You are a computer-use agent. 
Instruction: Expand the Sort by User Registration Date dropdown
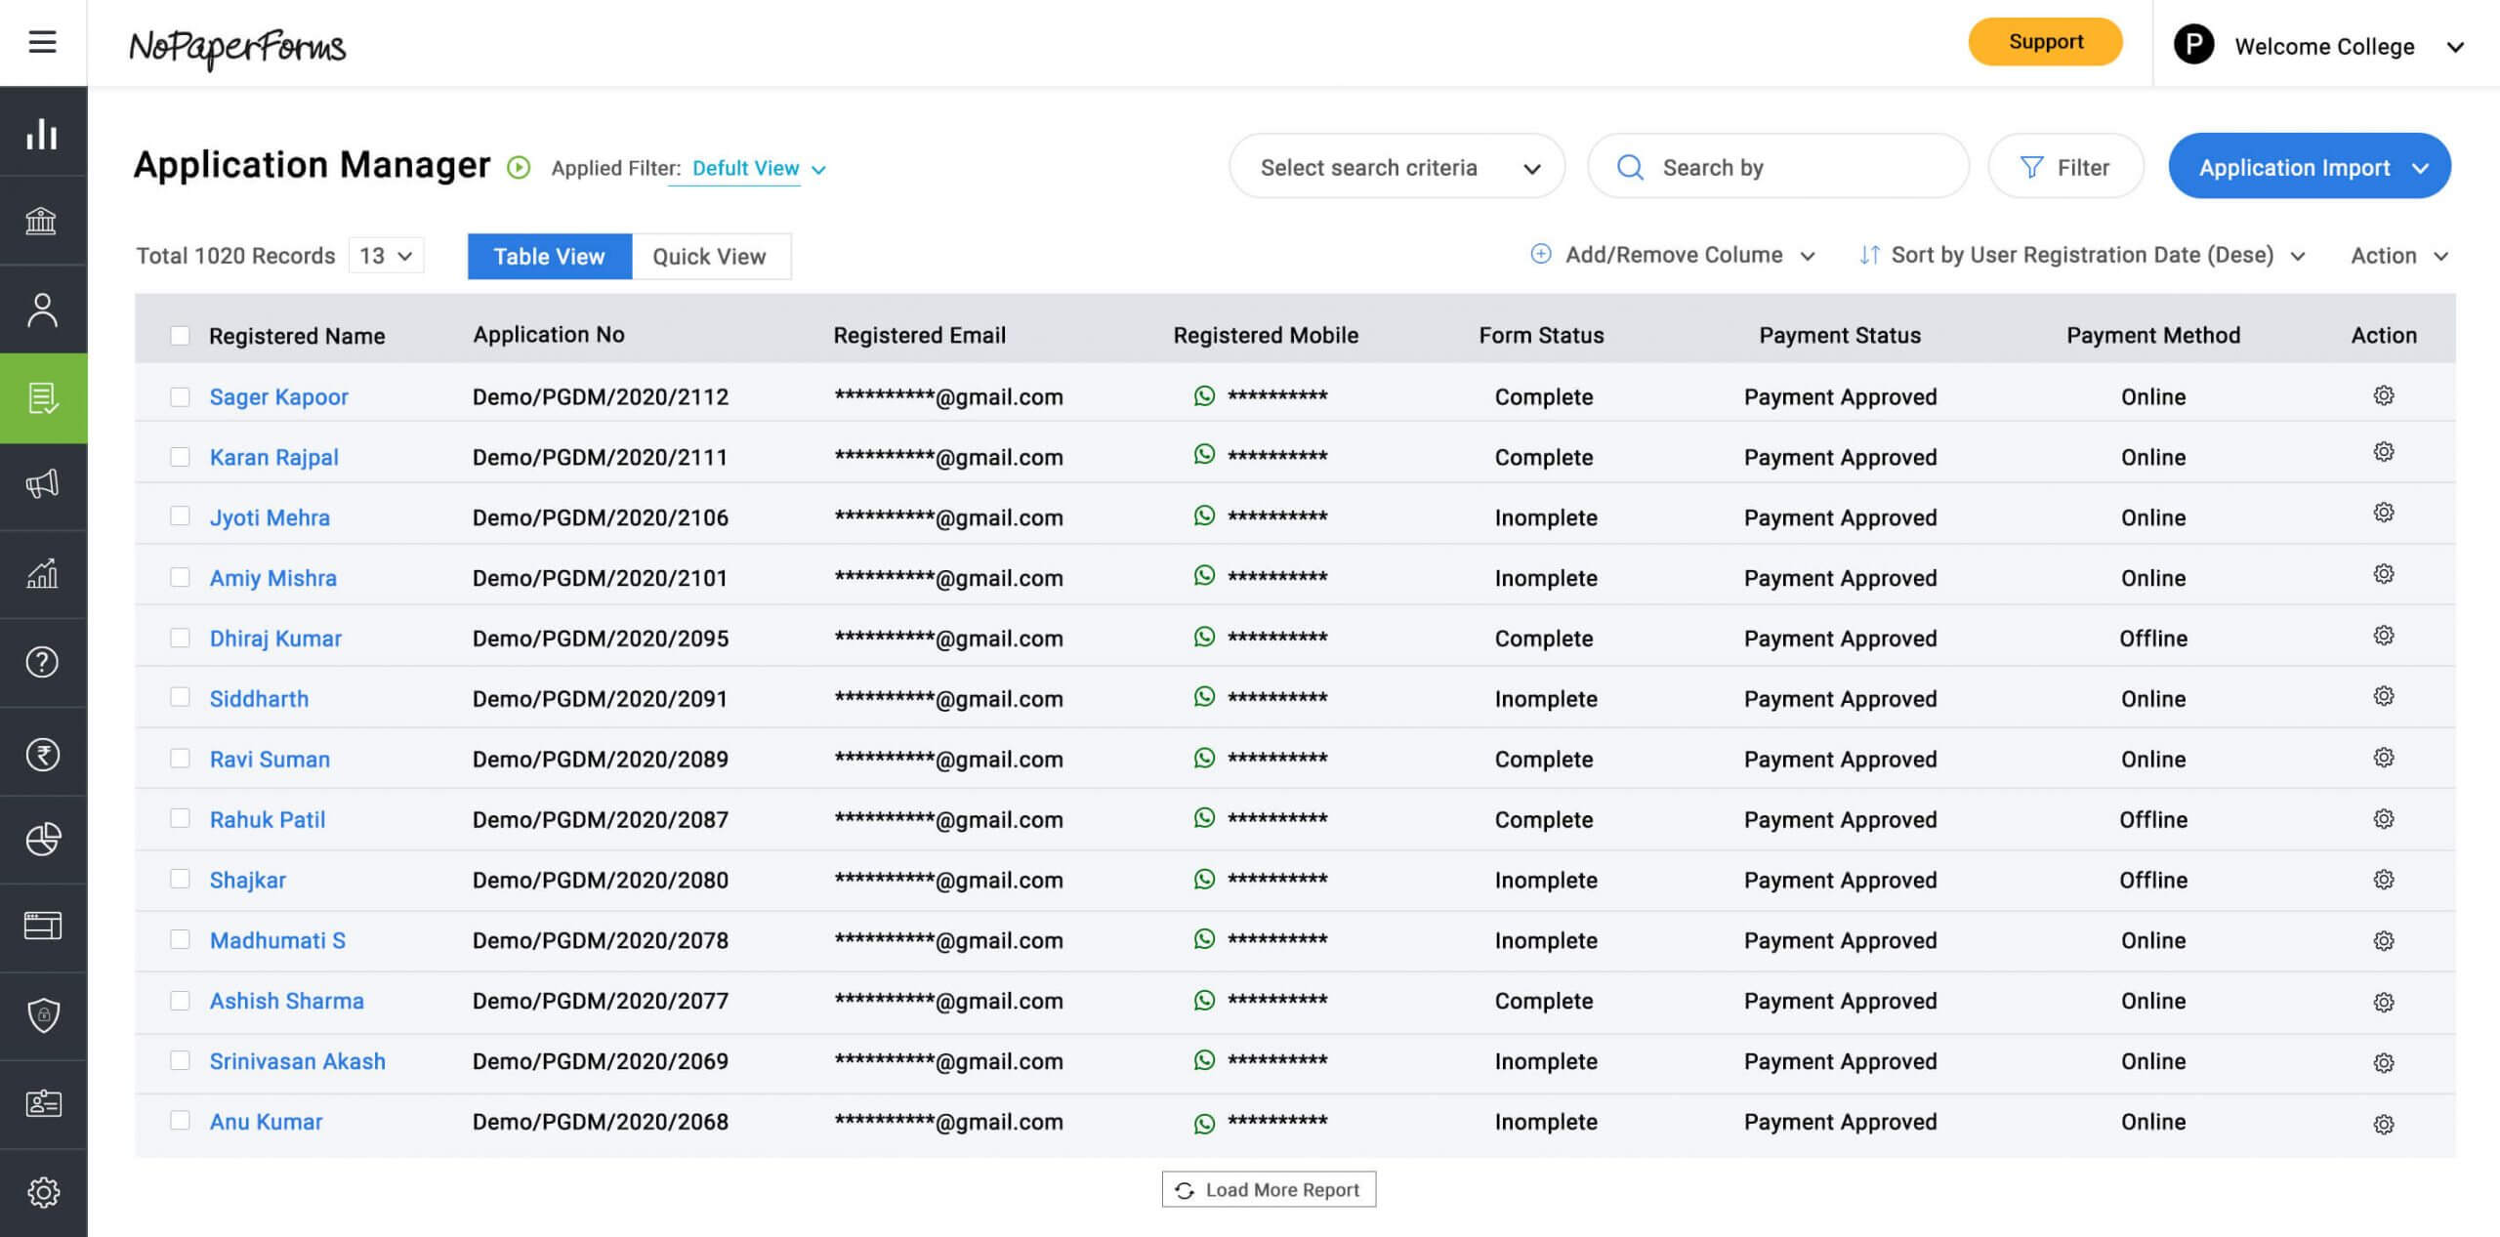coord(2082,256)
